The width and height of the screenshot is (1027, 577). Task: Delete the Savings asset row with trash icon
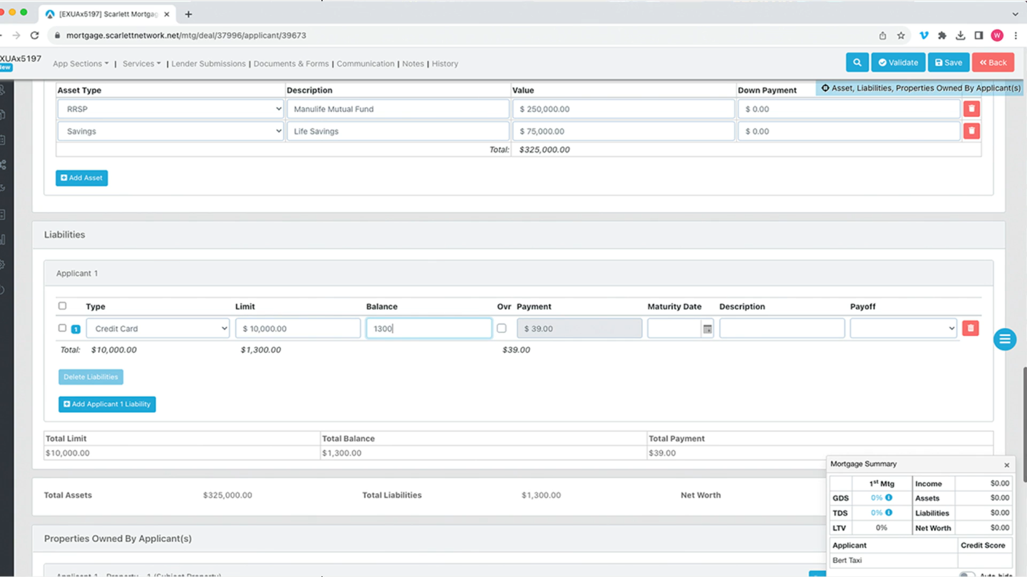tap(971, 131)
